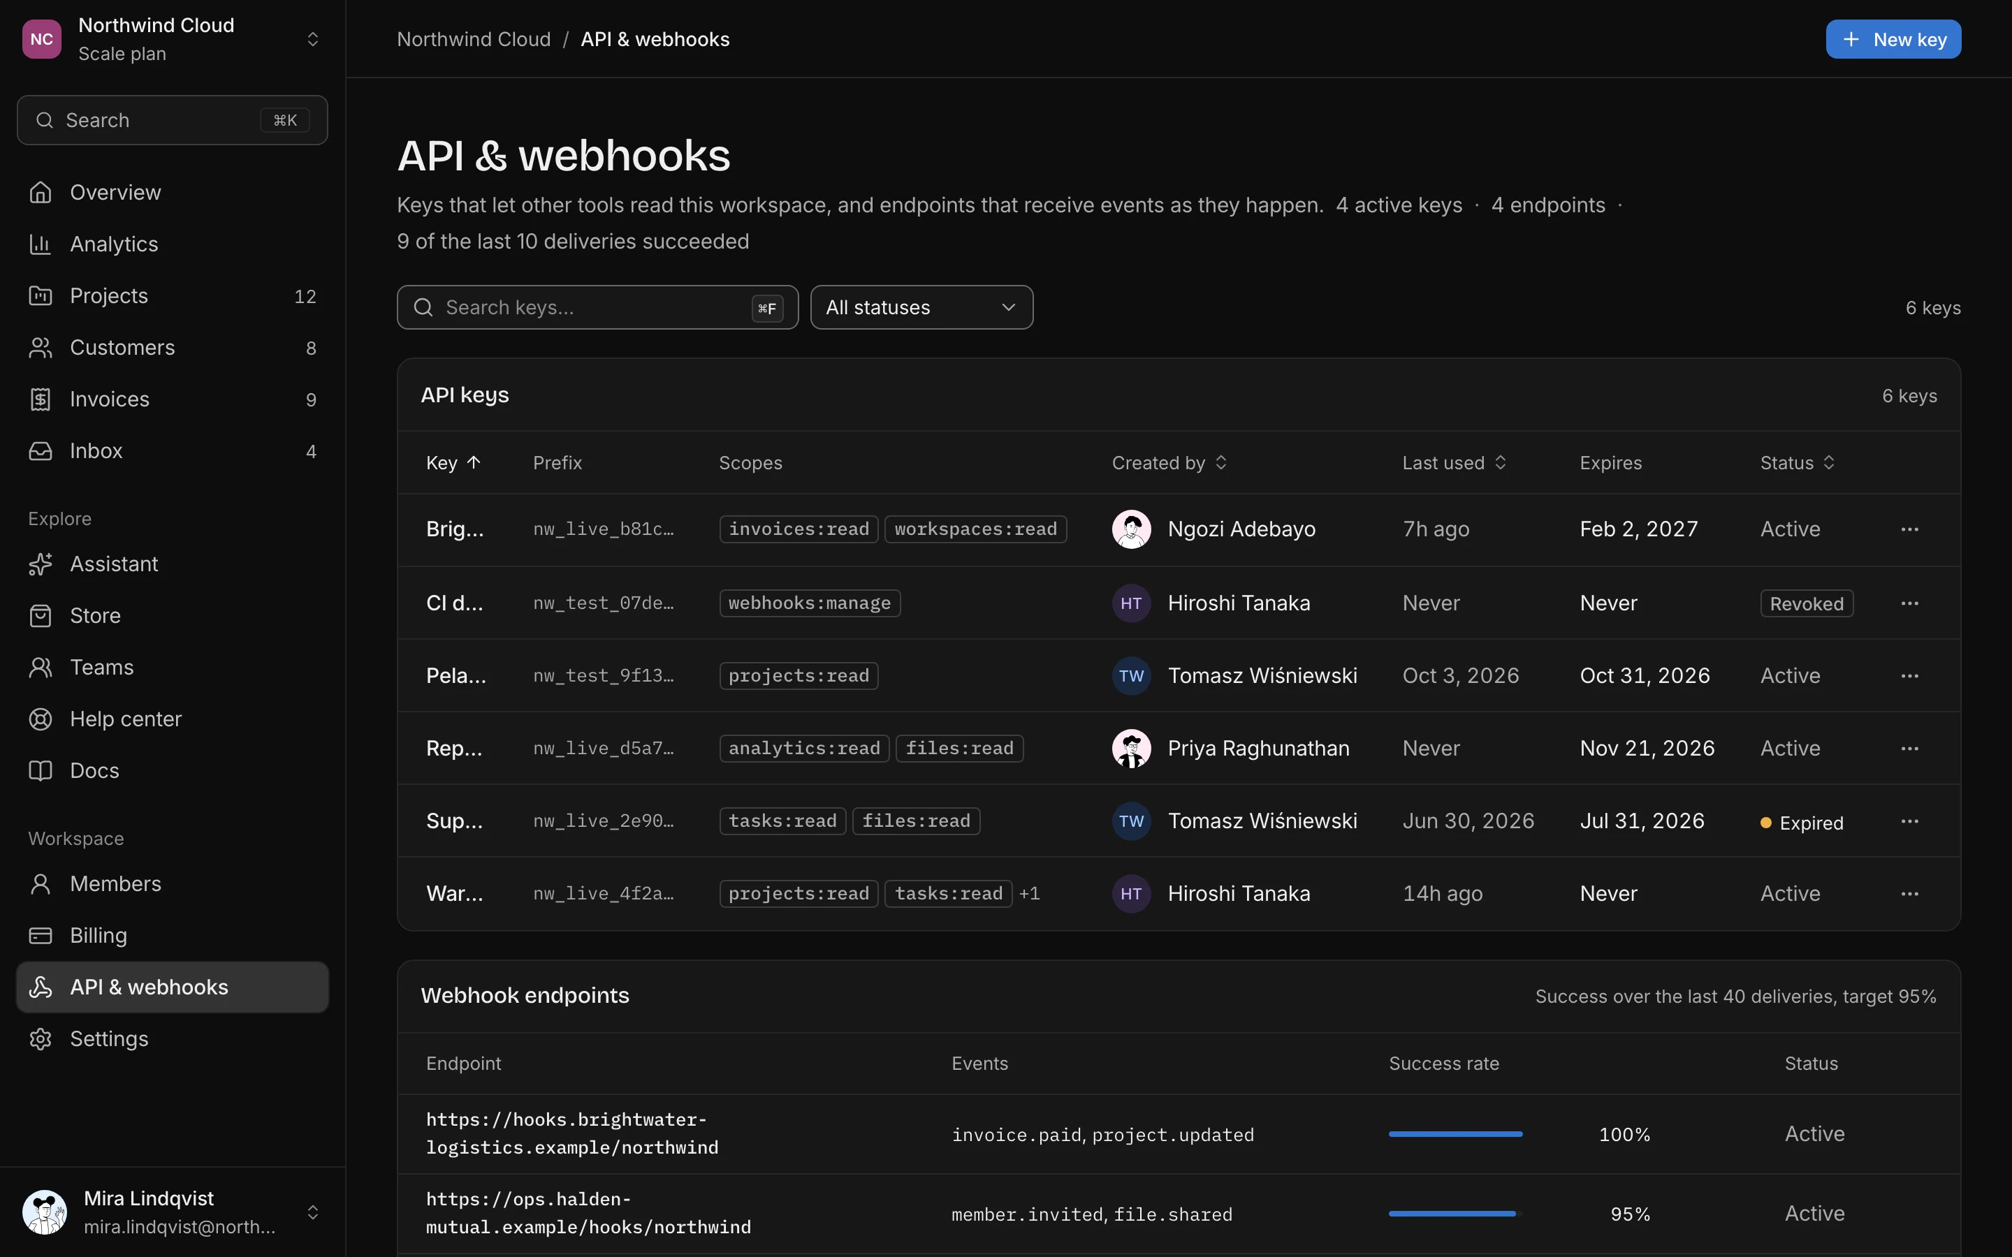Navigate to Teams in the sidebar
Screen dimensions: 2012x1257
(x=172, y=668)
